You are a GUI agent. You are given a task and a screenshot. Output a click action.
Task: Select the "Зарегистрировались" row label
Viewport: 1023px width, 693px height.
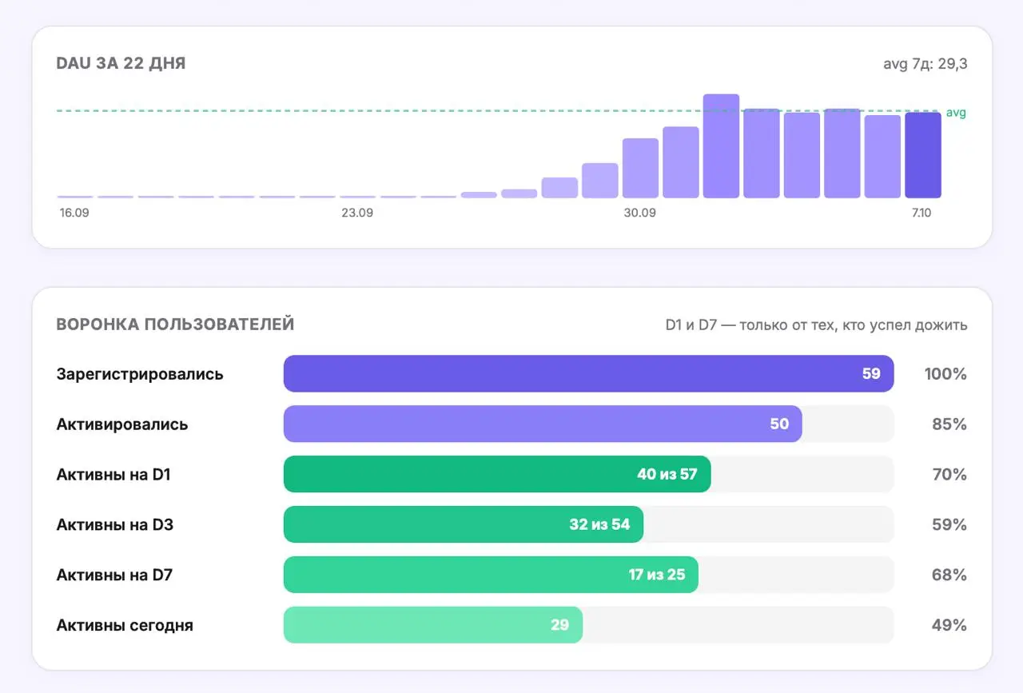pyautogui.click(x=140, y=374)
